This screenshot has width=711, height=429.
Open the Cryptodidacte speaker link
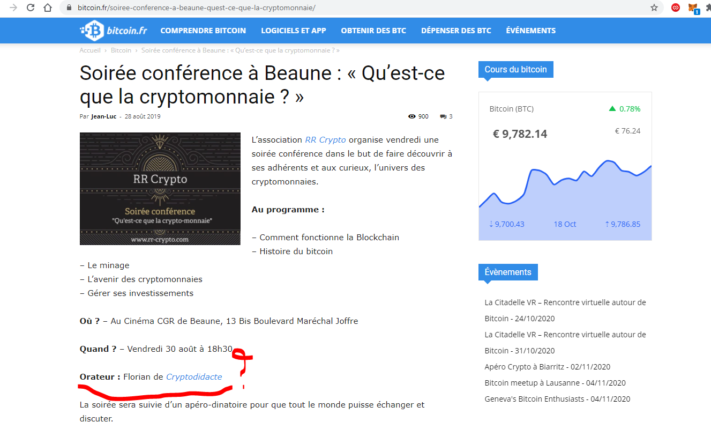pos(194,377)
